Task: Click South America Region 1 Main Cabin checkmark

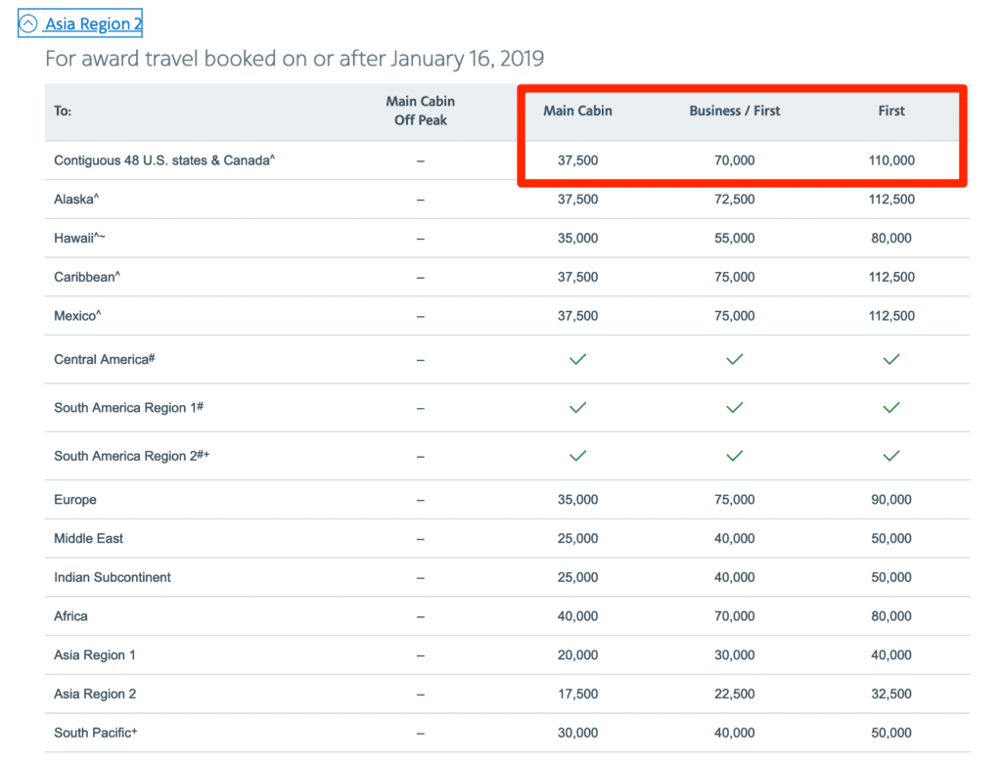Action: [577, 408]
